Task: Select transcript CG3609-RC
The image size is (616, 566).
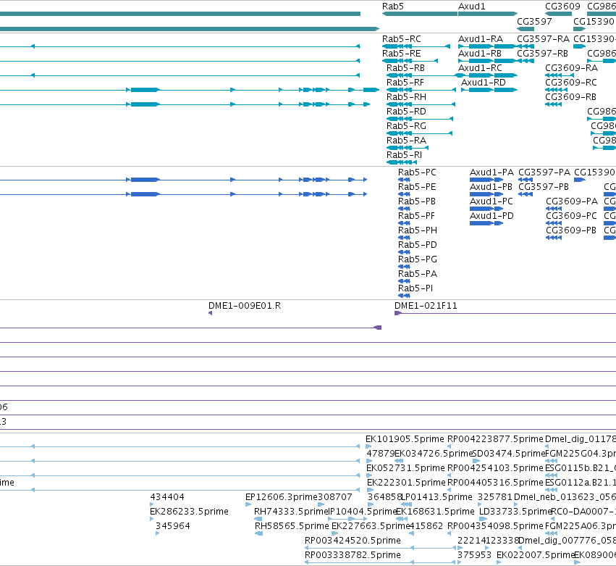Action: (x=571, y=83)
